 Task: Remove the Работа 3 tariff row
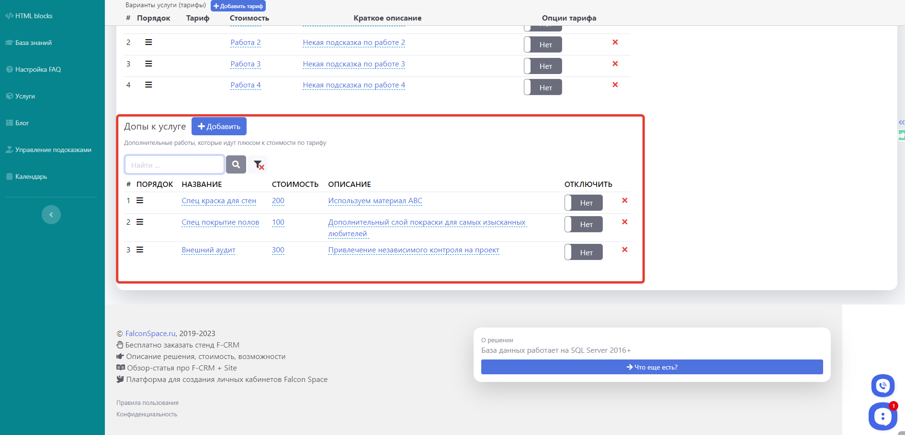coord(615,64)
